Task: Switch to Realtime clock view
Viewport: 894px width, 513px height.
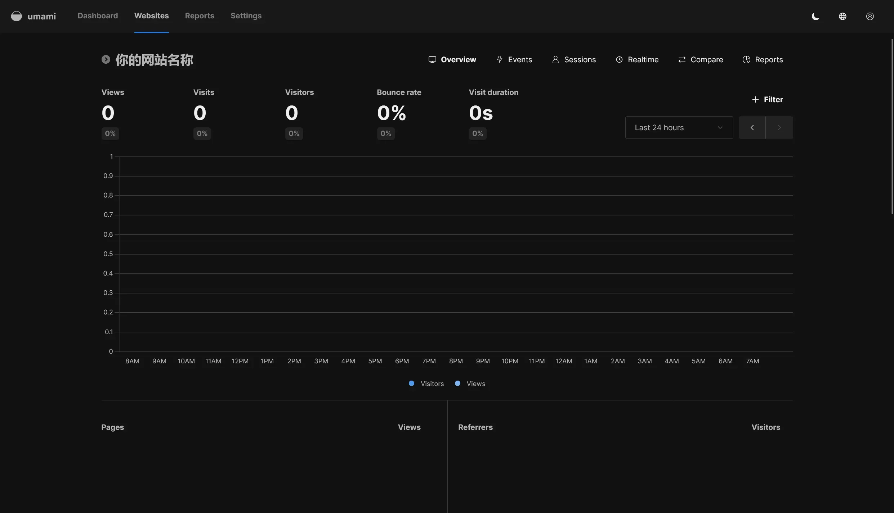Action: point(637,59)
